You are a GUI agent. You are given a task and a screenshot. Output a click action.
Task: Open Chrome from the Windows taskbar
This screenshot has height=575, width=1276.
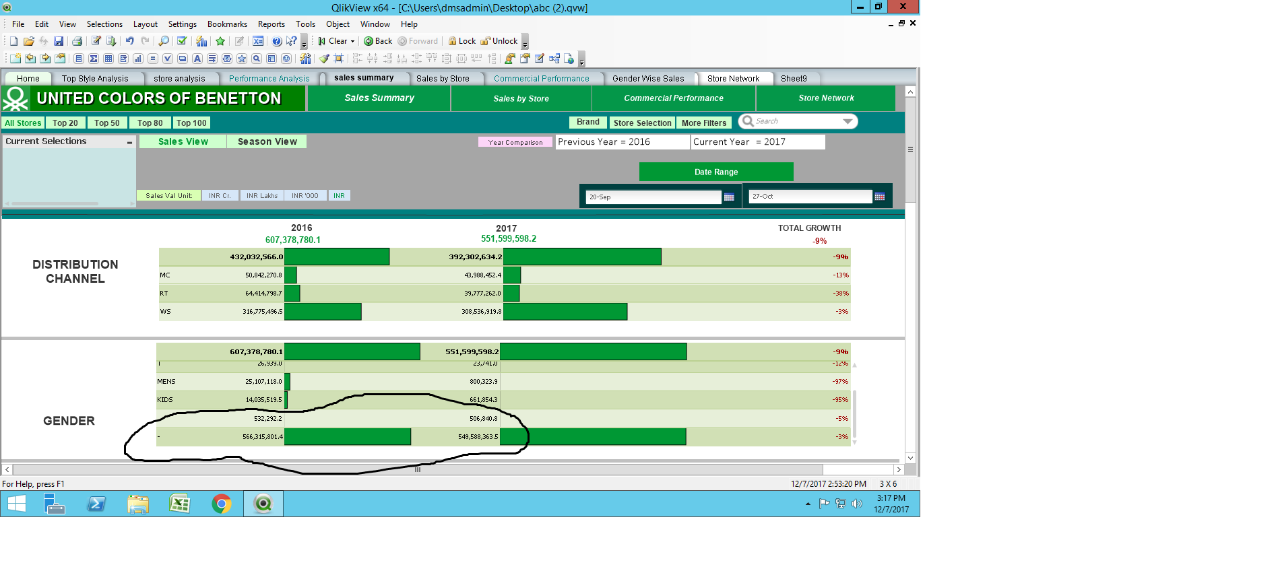221,504
